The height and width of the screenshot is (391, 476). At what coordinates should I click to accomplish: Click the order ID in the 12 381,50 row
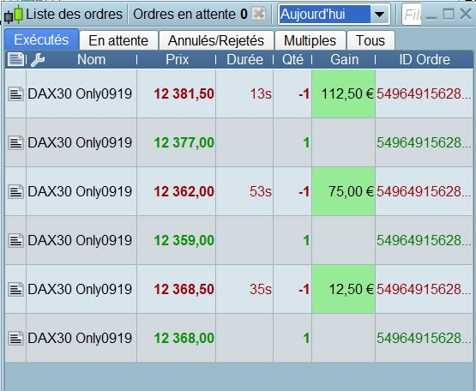[x=424, y=93]
